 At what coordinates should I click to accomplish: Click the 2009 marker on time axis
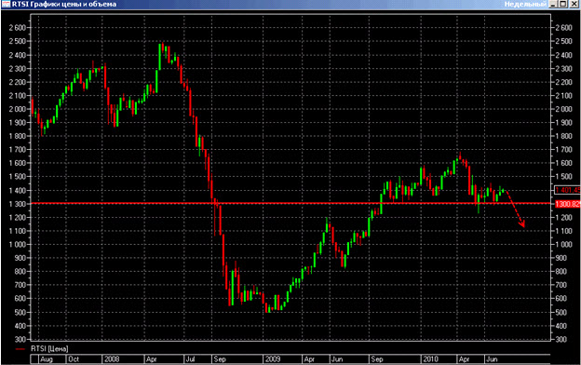click(x=272, y=359)
